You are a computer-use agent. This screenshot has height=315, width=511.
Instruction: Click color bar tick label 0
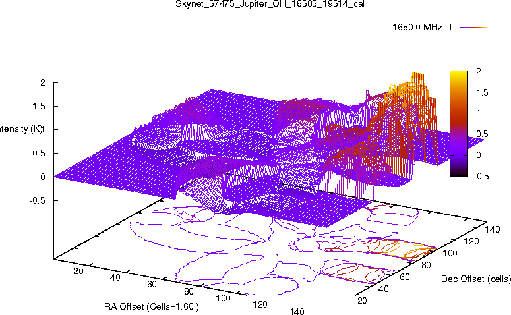pyautogui.click(x=479, y=155)
